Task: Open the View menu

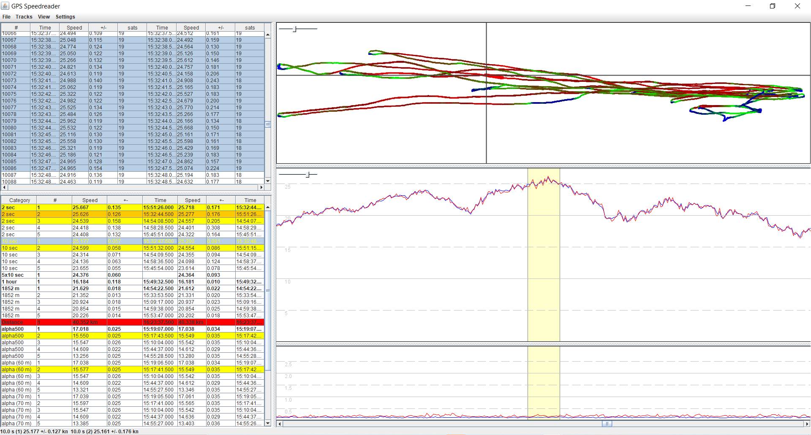Action: 44,17
